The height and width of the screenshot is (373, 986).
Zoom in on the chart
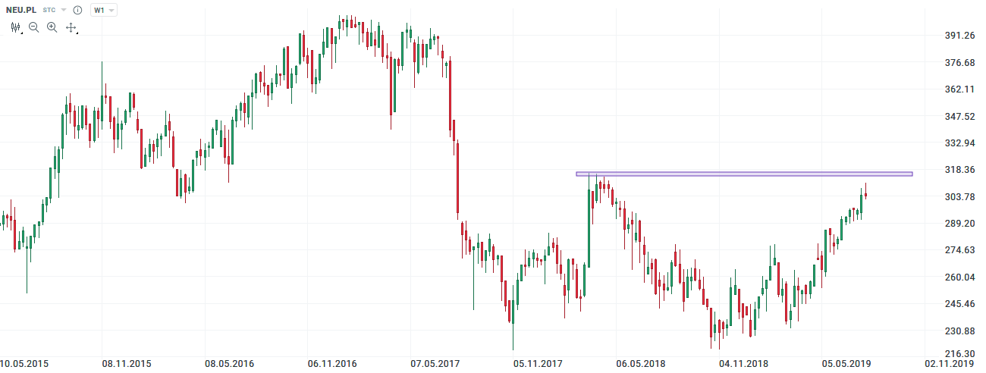[52, 27]
